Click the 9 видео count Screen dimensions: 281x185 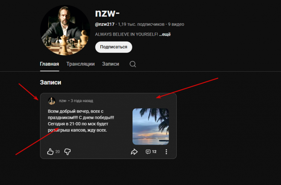point(176,24)
